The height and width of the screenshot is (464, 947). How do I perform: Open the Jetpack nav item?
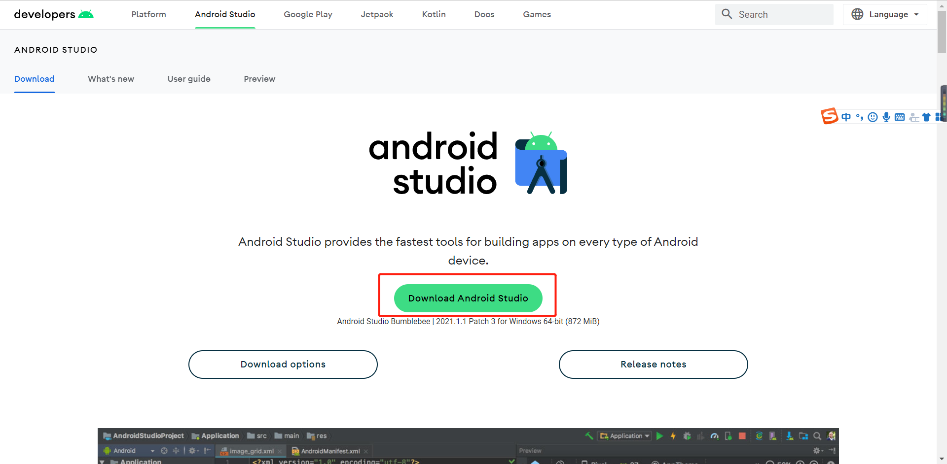click(377, 14)
